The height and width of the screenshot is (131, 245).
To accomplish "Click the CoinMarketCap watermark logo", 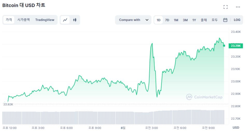I will pyautogui.click(x=204, y=97).
